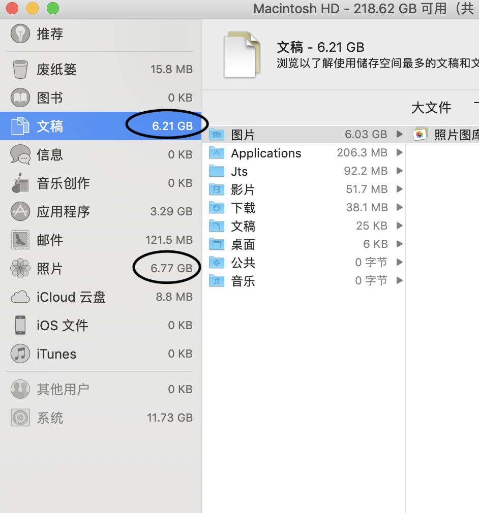The height and width of the screenshot is (513, 479).
Task: Expand the 下载 folder arrow
Action: tap(399, 208)
